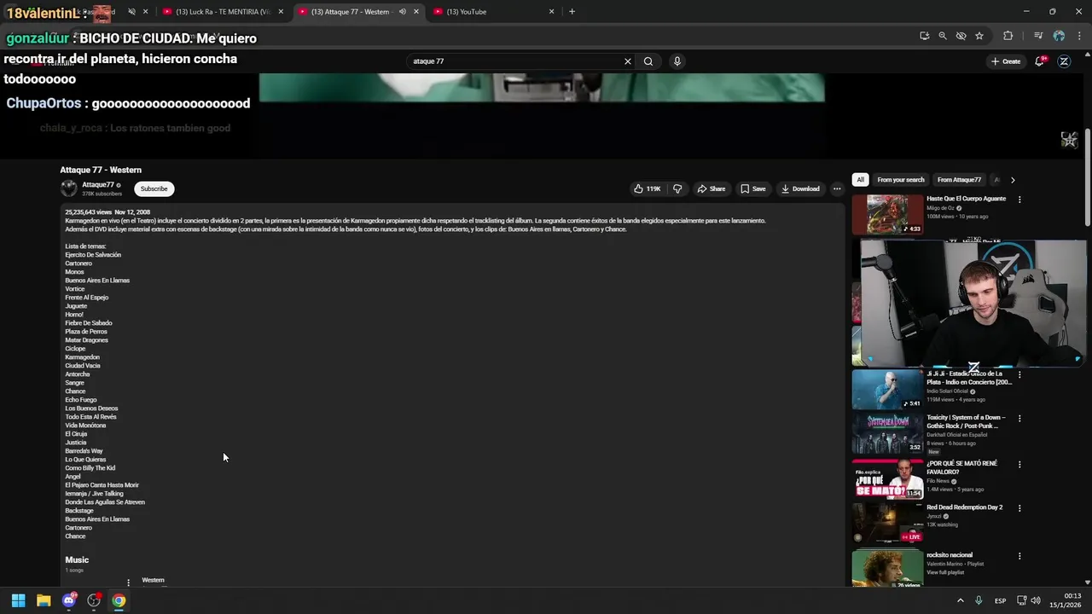Click the Create button
The width and height of the screenshot is (1092, 614).
point(1006,61)
